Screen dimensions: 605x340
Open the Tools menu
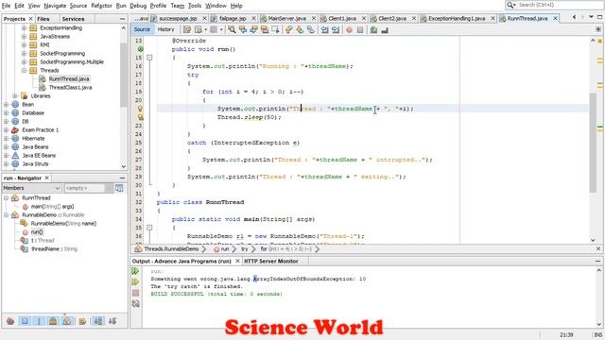click(x=195, y=6)
